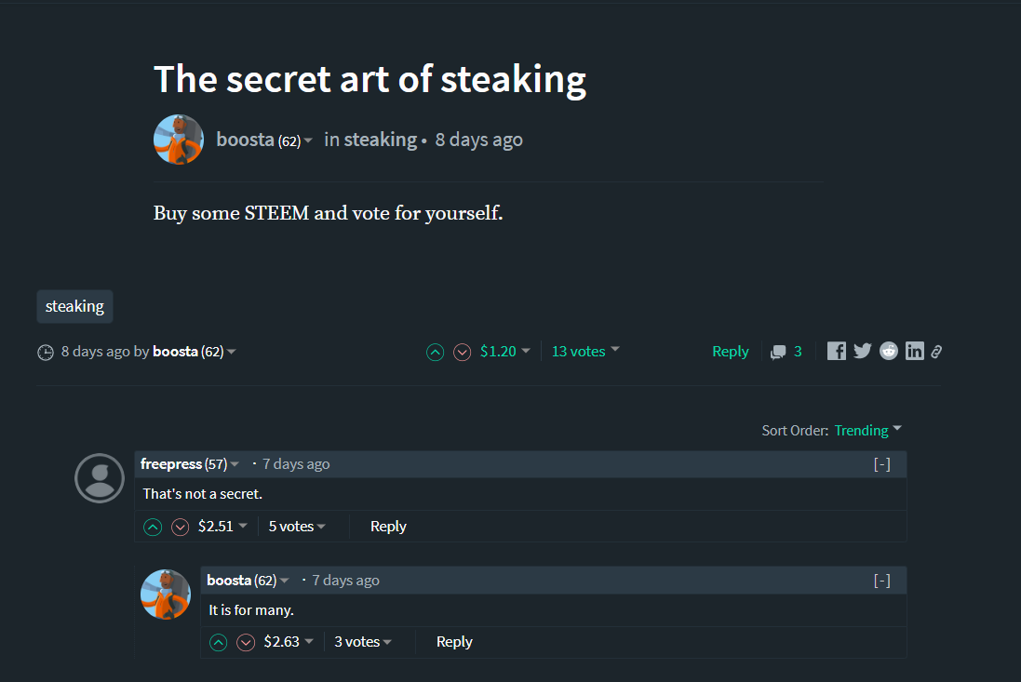
Task: Open boosta's avatar in the post header
Action: (179, 140)
